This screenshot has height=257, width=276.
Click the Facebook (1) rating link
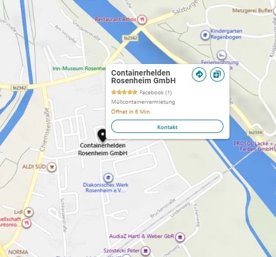click(x=155, y=92)
